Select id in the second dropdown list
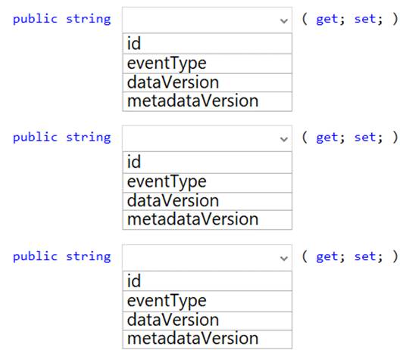 [207, 162]
